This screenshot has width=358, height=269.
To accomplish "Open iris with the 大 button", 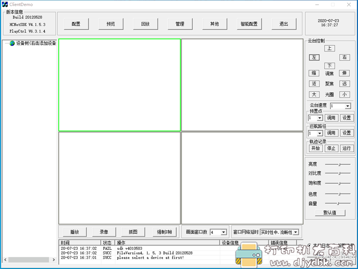I will [314, 95].
